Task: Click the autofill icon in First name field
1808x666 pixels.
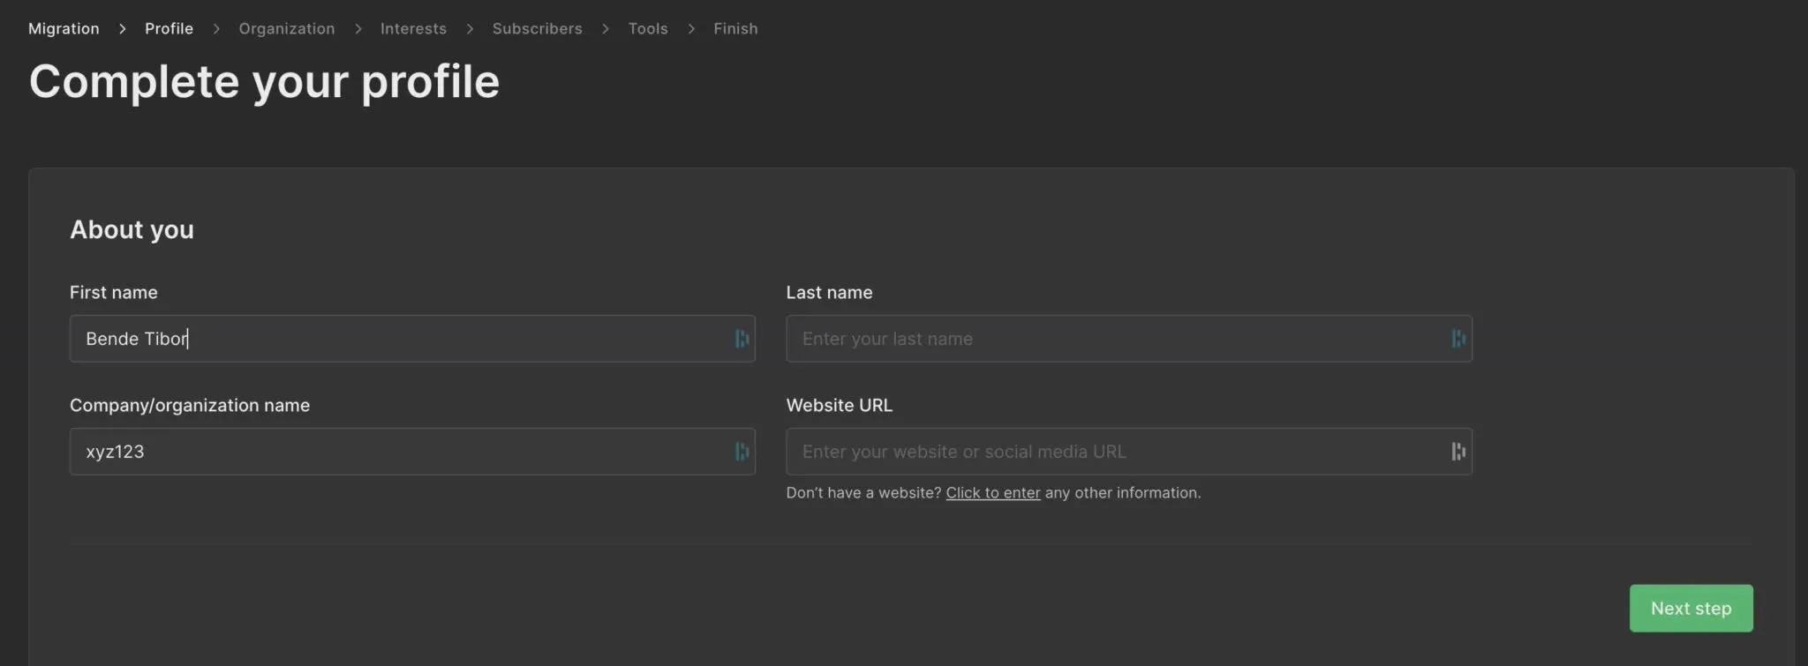Action: click(742, 339)
